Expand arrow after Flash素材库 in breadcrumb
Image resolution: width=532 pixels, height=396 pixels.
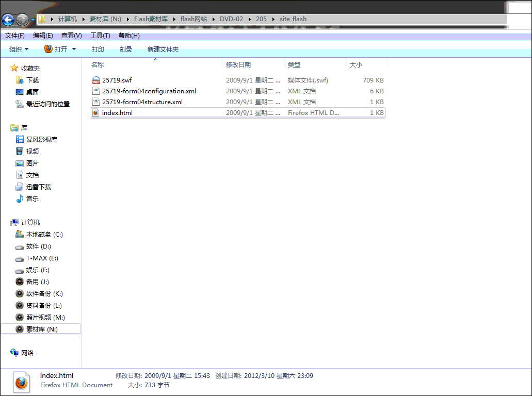[x=174, y=19]
